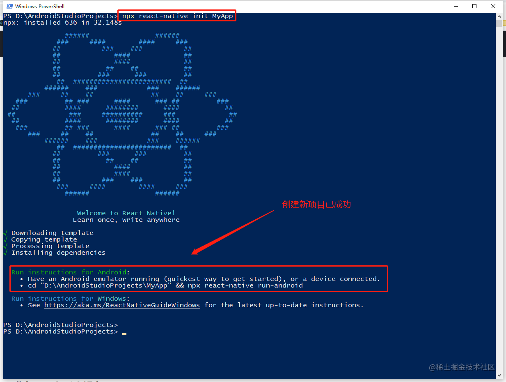
Task: Click the 'Processing template' line
Action: [x=46, y=246]
